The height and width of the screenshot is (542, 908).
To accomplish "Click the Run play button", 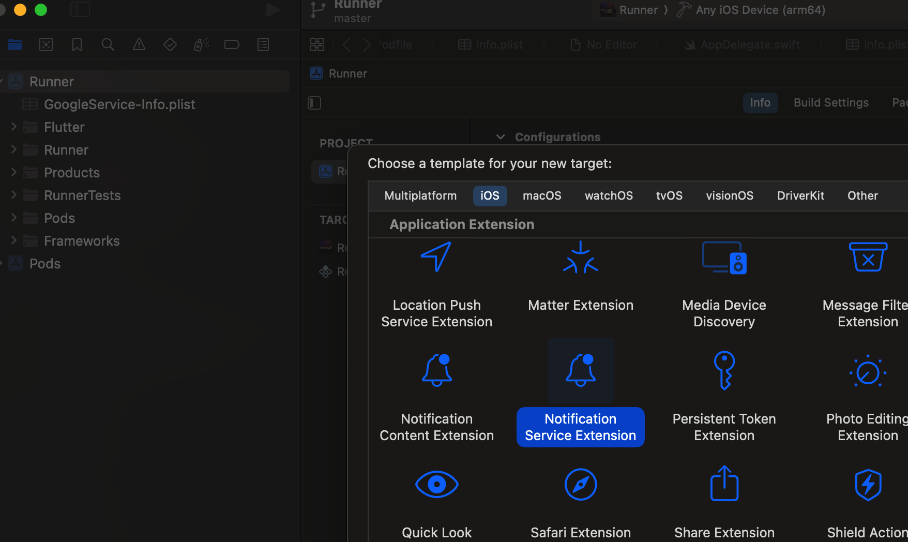I will coord(273,9).
